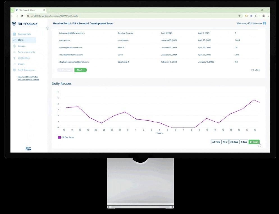Open the Success Hub sidebar icon
The height and width of the screenshot is (214, 279).
pyautogui.click(x=14, y=34)
